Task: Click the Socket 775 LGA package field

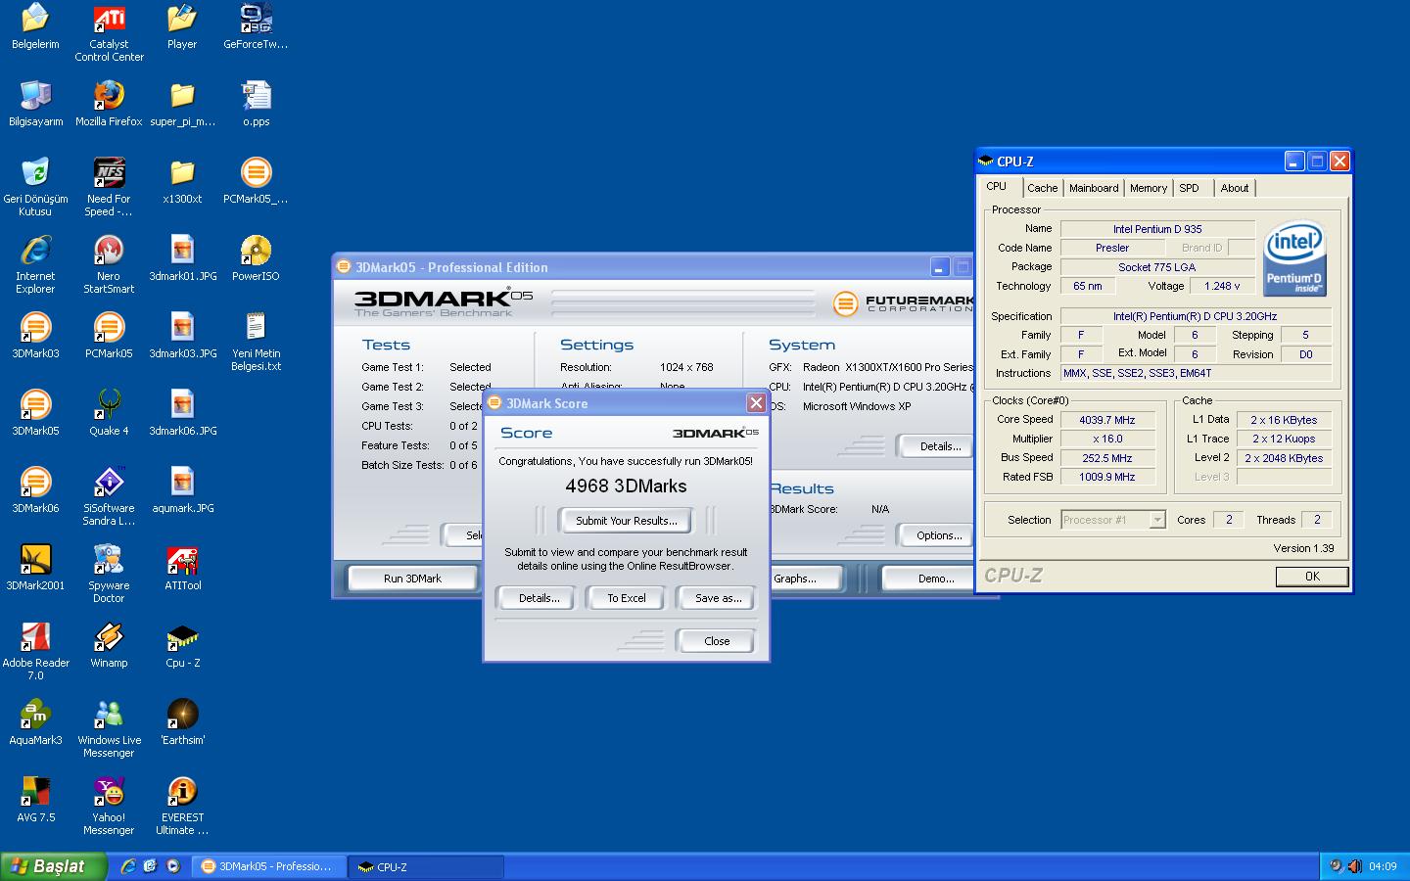Action: point(1157,267)
